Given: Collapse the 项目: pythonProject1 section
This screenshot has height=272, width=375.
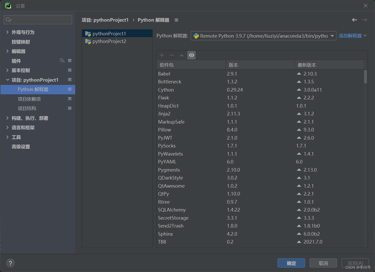Looking at the screenshot, I should coord(7,80).
